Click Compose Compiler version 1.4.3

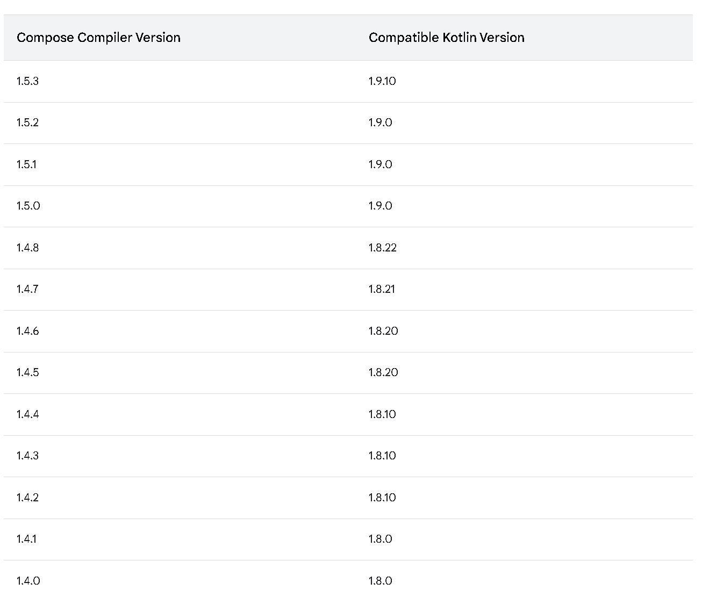tap(27, 456)
